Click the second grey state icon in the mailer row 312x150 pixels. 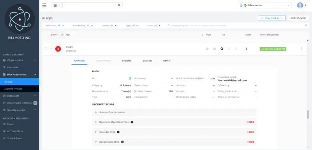[214, 49]
